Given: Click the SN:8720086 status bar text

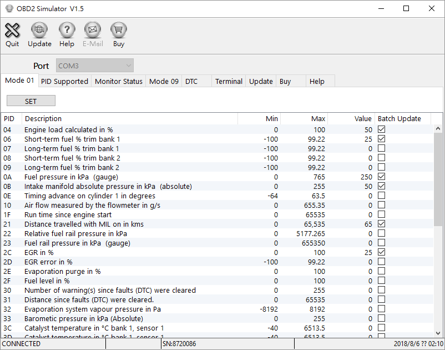Looking at the screenshot, I should [x=179, y=344].
